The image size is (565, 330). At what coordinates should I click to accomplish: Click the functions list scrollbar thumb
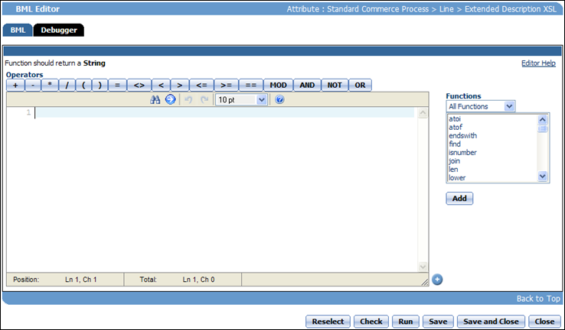[x=542, y=128]
